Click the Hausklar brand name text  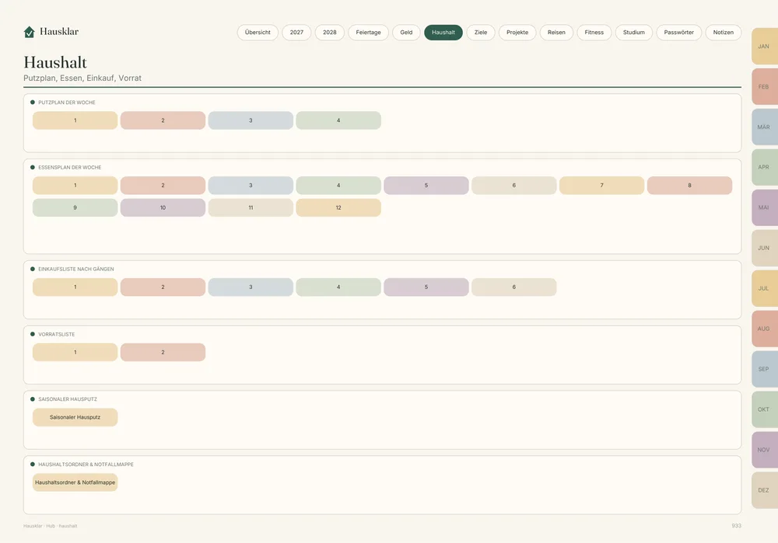coord(59,32)
